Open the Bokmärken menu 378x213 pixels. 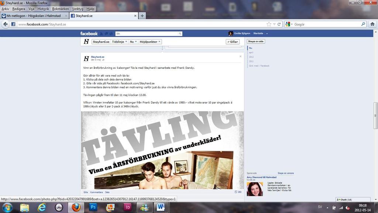click(61, 9)
